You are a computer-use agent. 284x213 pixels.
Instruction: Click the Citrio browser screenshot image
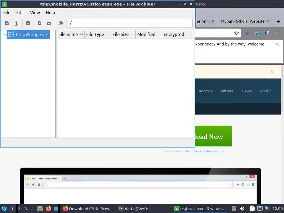[140, 186]
